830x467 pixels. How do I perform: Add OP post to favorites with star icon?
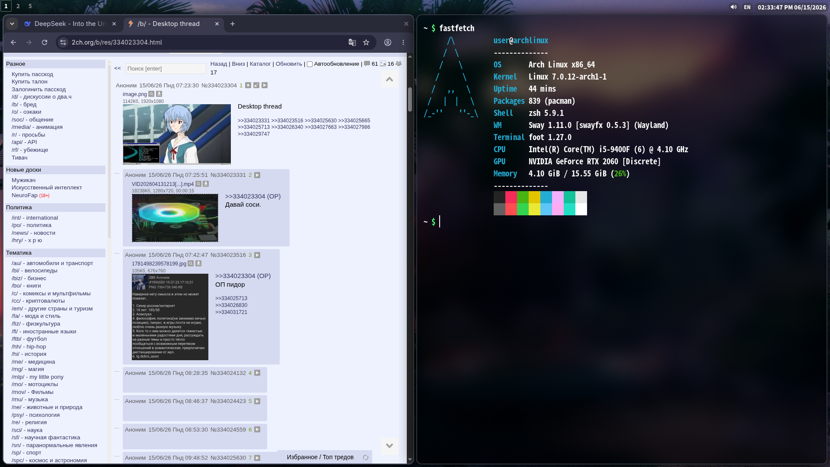click(x=248, y=85)
